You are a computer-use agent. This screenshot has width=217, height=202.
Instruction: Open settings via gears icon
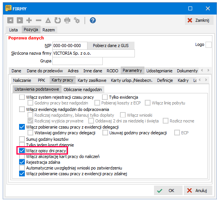77,20
